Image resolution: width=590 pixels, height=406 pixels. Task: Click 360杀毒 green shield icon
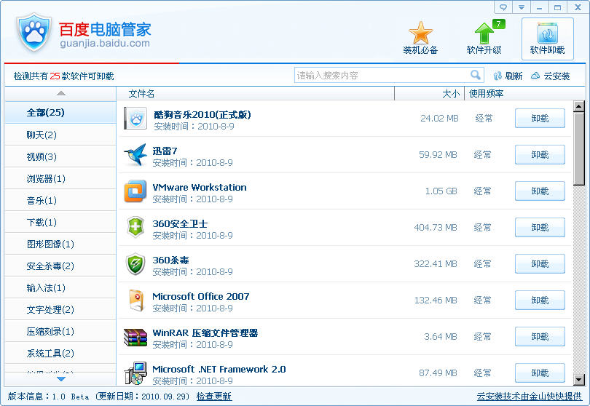[x=135, y=263]
